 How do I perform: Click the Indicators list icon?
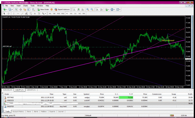point(106,9)
